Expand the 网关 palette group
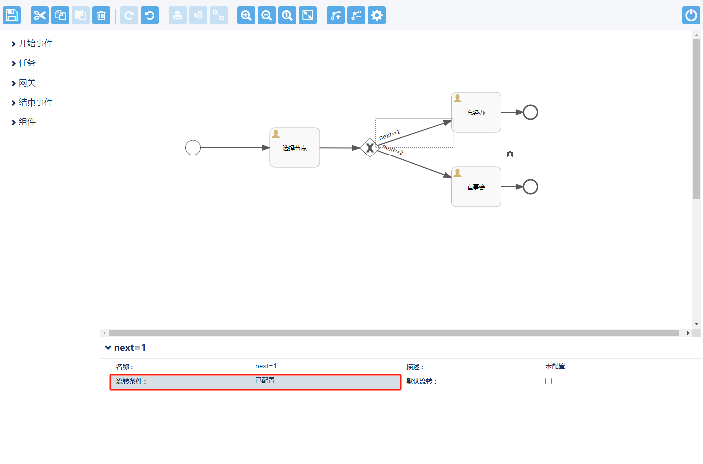The height and width of the screenshot is (464, 703). click(27, 83)
